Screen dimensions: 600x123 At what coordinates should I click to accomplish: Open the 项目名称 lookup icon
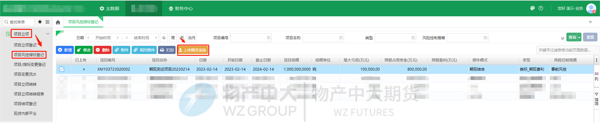click(x=341, y=38)
